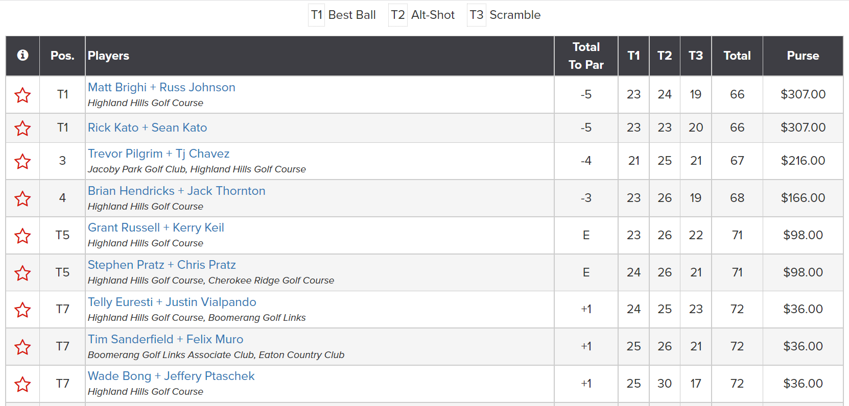Star the Stephen Pratz + Chris Pratz row
The image size is (849, 406).
(22, 273)
